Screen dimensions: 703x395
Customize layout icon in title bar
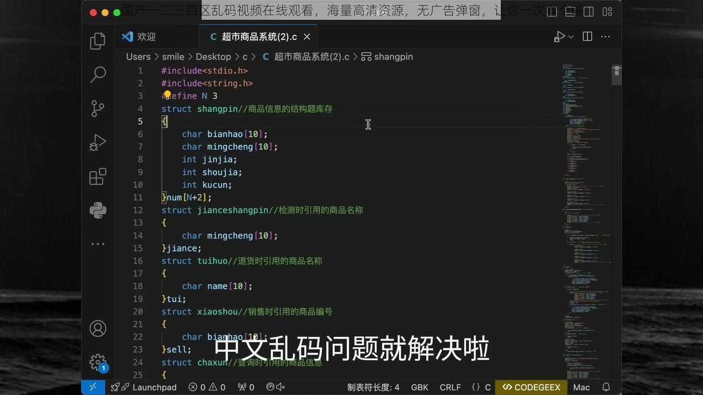(x=607, y=11)
